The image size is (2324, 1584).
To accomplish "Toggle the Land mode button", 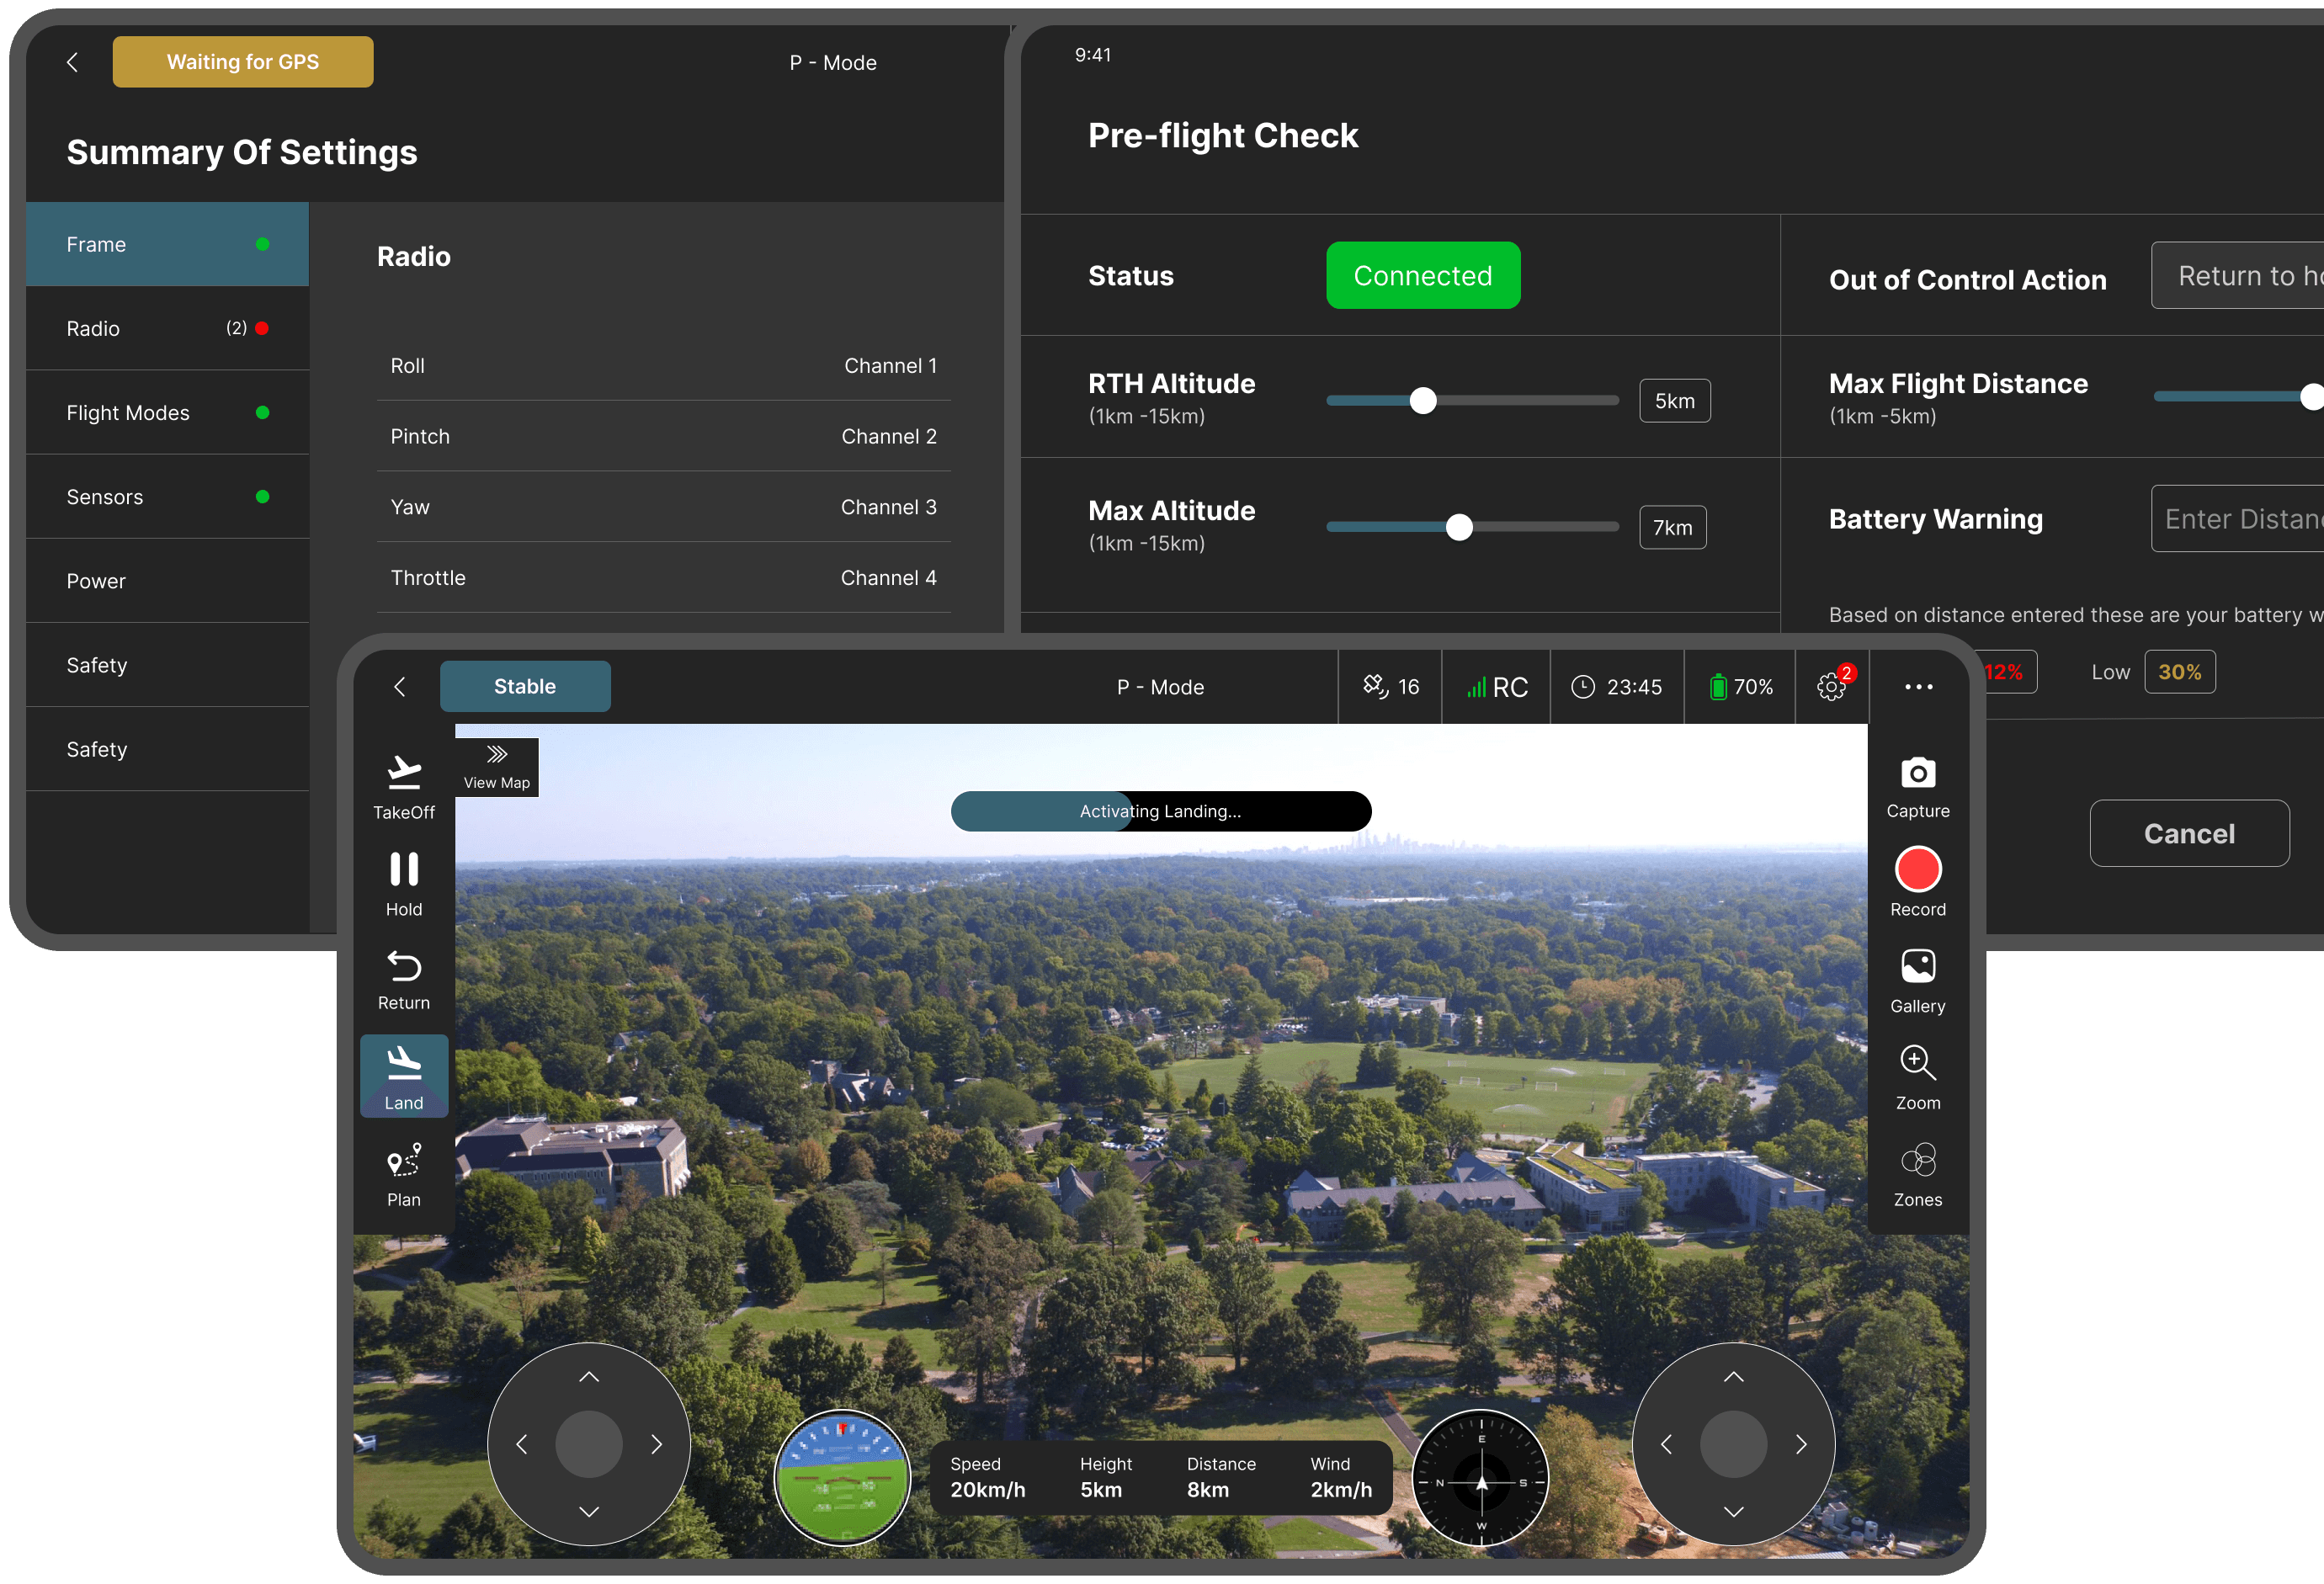I will pos(404,1075).
